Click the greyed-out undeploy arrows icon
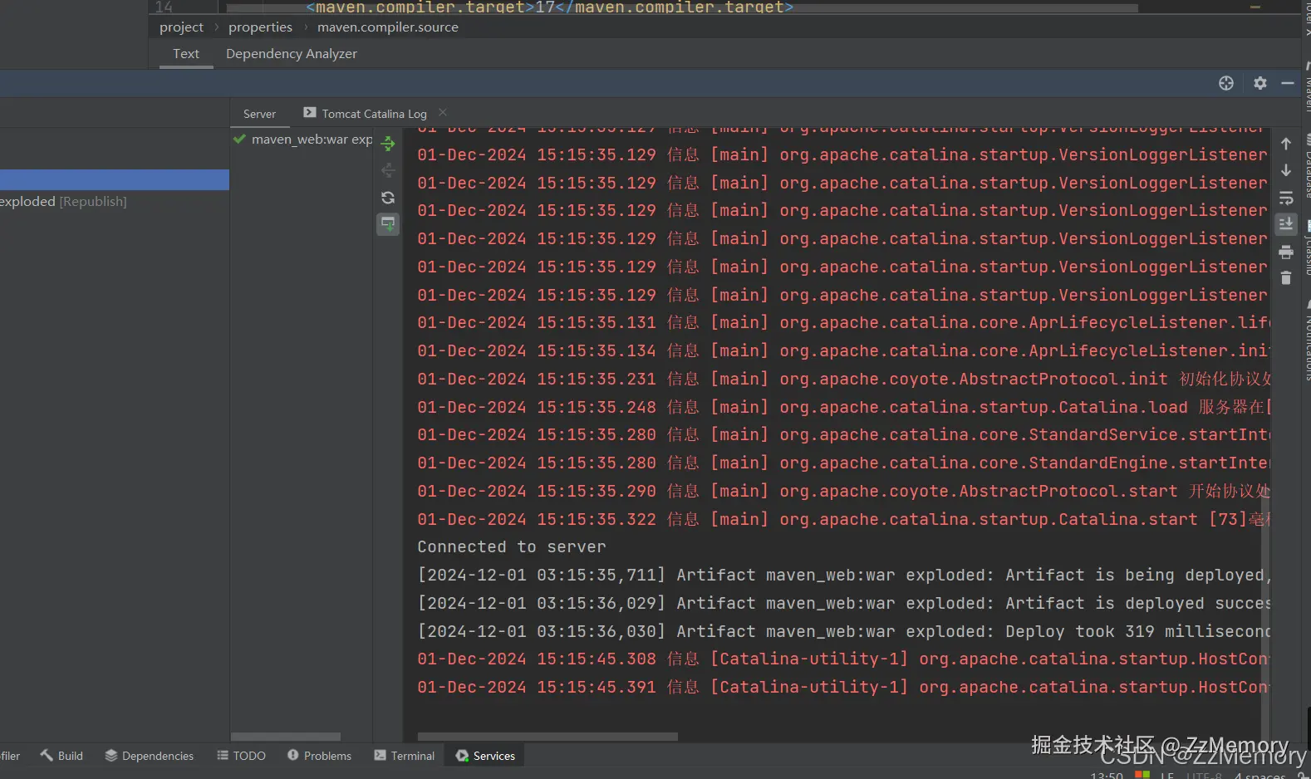Screen dimensions: 1311x779 tap(387, 171)
